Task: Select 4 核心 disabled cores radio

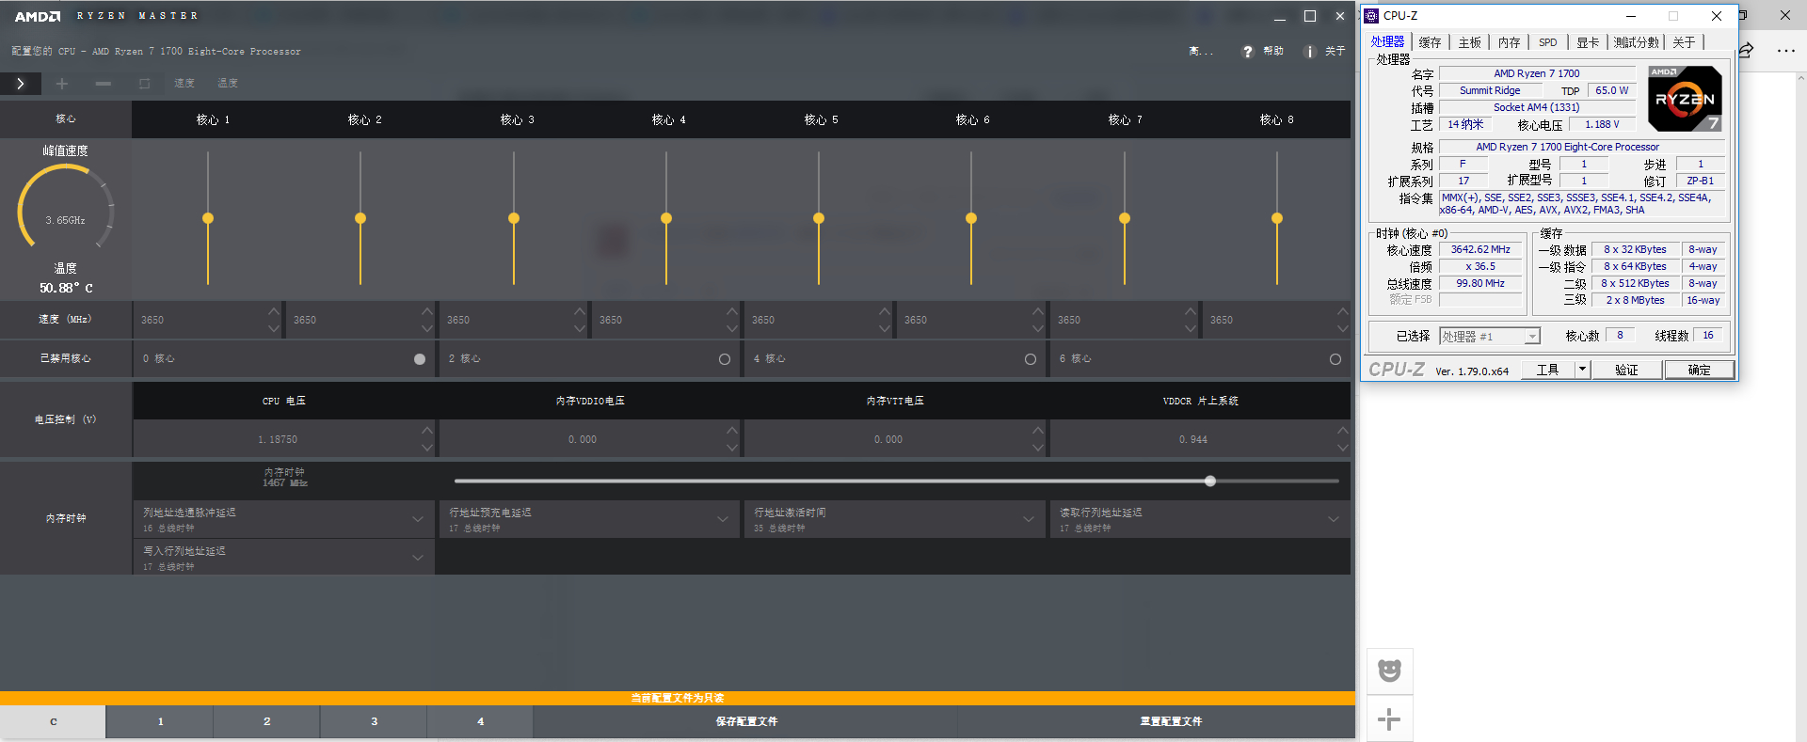Action: click(x=1031, y=359)
